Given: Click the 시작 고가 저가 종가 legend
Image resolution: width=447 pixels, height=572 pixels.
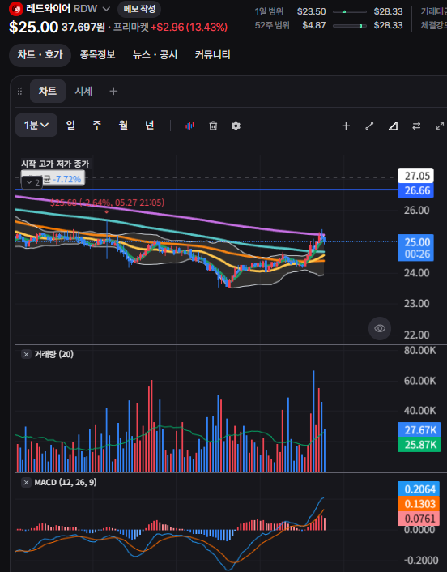Looking at the screenshot, I should [x=55, y=164].
